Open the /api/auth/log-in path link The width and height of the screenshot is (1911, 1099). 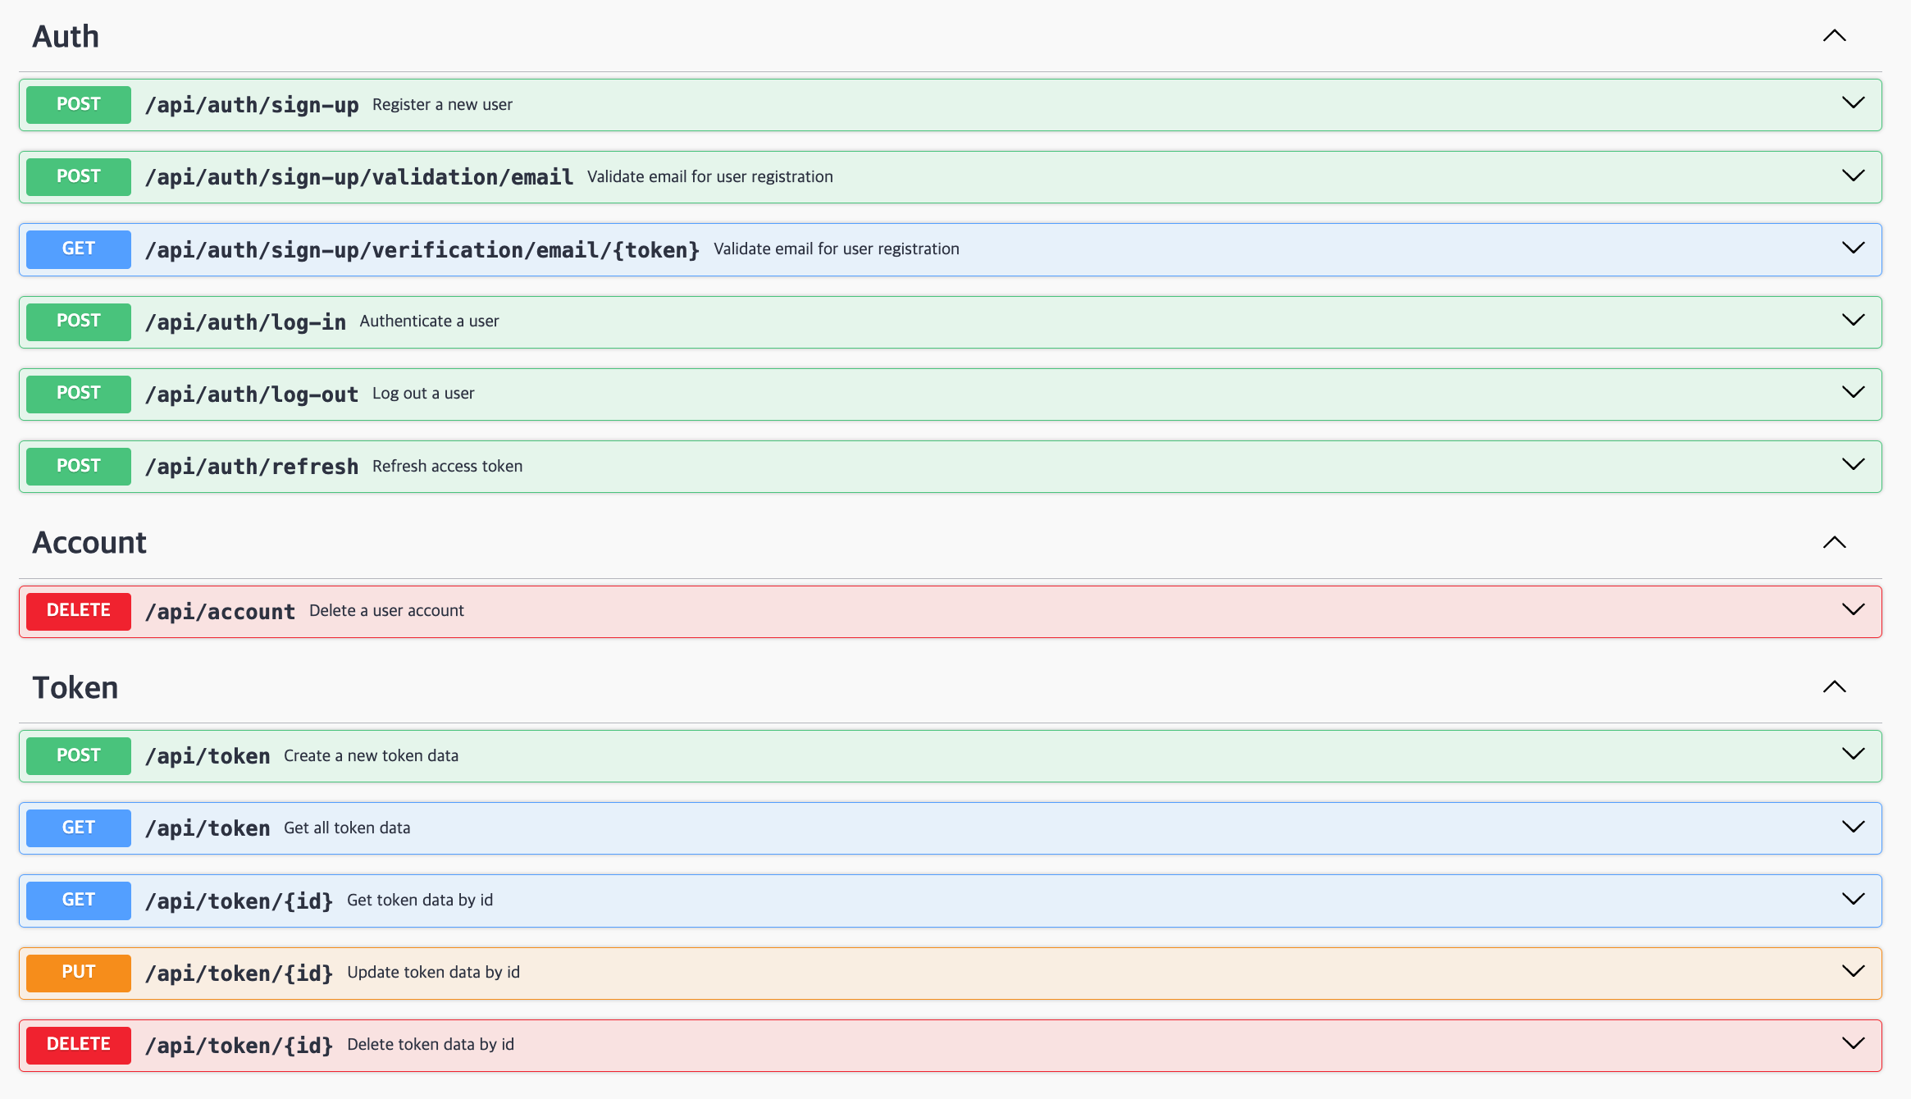245,321
